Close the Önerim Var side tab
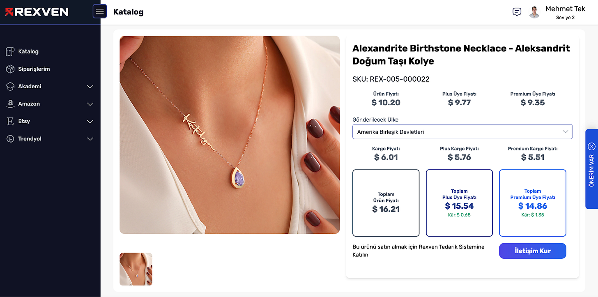Viewport: 598px width, 297px height. tap(591, 146)
